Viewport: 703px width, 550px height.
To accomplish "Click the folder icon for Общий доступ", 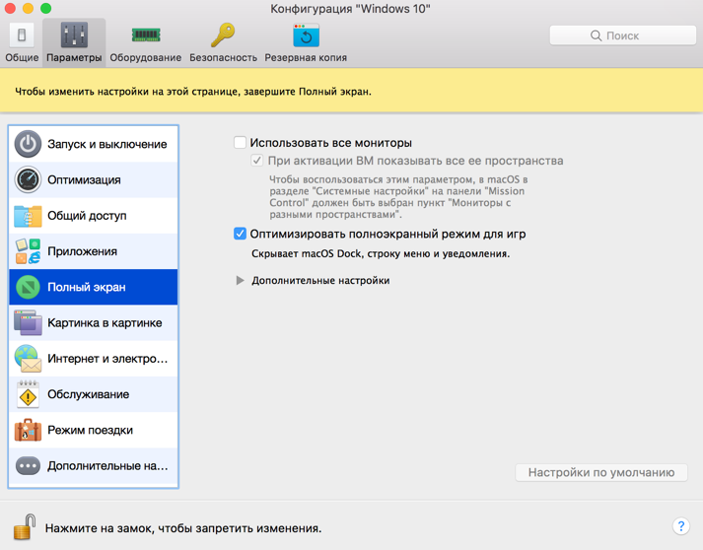I will (28, 216).
